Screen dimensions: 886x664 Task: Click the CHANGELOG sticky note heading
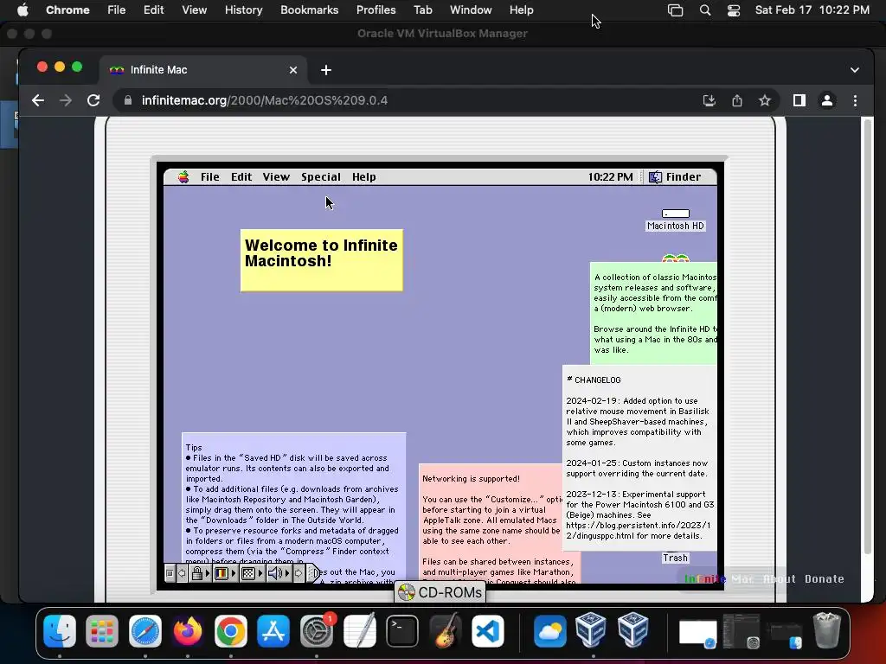pos(594,380)
